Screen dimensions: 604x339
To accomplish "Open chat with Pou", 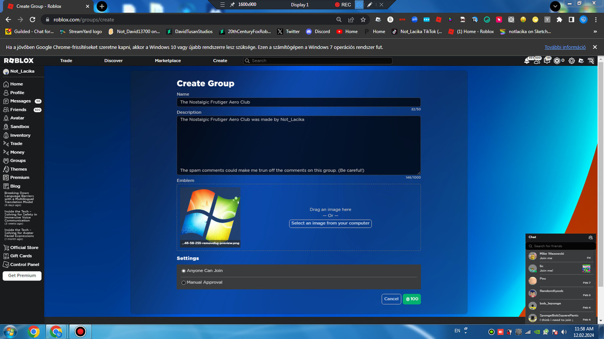I will point(561,281).
